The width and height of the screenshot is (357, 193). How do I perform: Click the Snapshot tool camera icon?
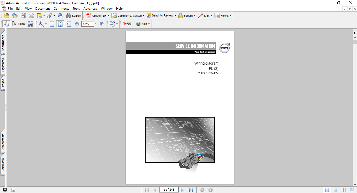(x=31, y=24)
